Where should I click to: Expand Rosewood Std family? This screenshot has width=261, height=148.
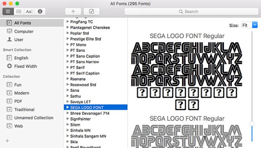coord(67,84)
